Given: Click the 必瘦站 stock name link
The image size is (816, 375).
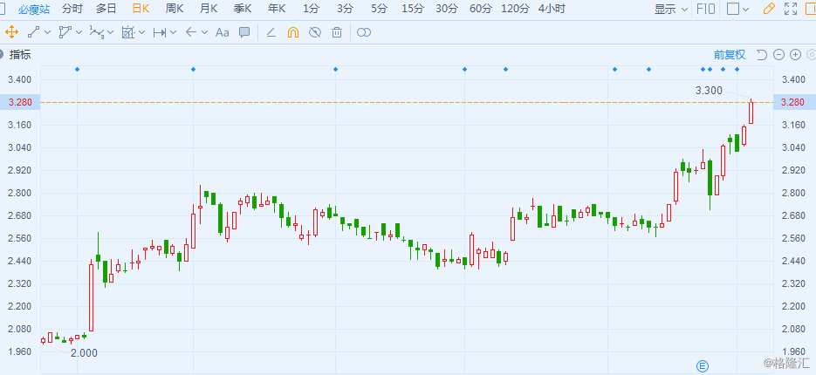Looking at the screenshot, I should [34, 9].
